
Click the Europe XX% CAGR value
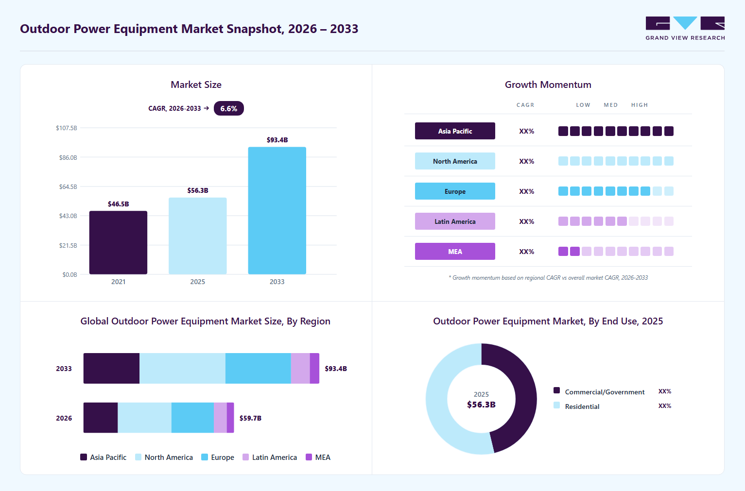pos(527,191)
